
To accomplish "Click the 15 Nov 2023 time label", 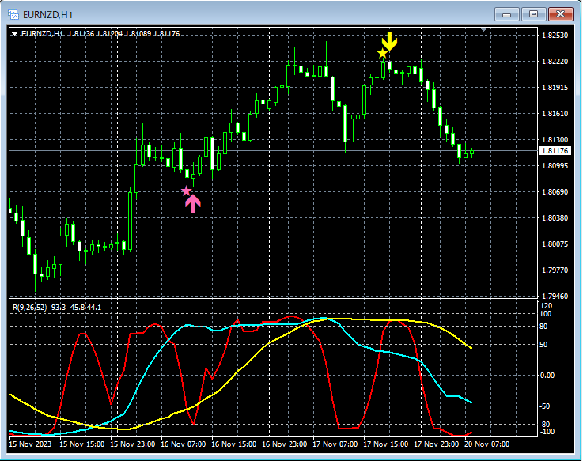I will [30, 444].
